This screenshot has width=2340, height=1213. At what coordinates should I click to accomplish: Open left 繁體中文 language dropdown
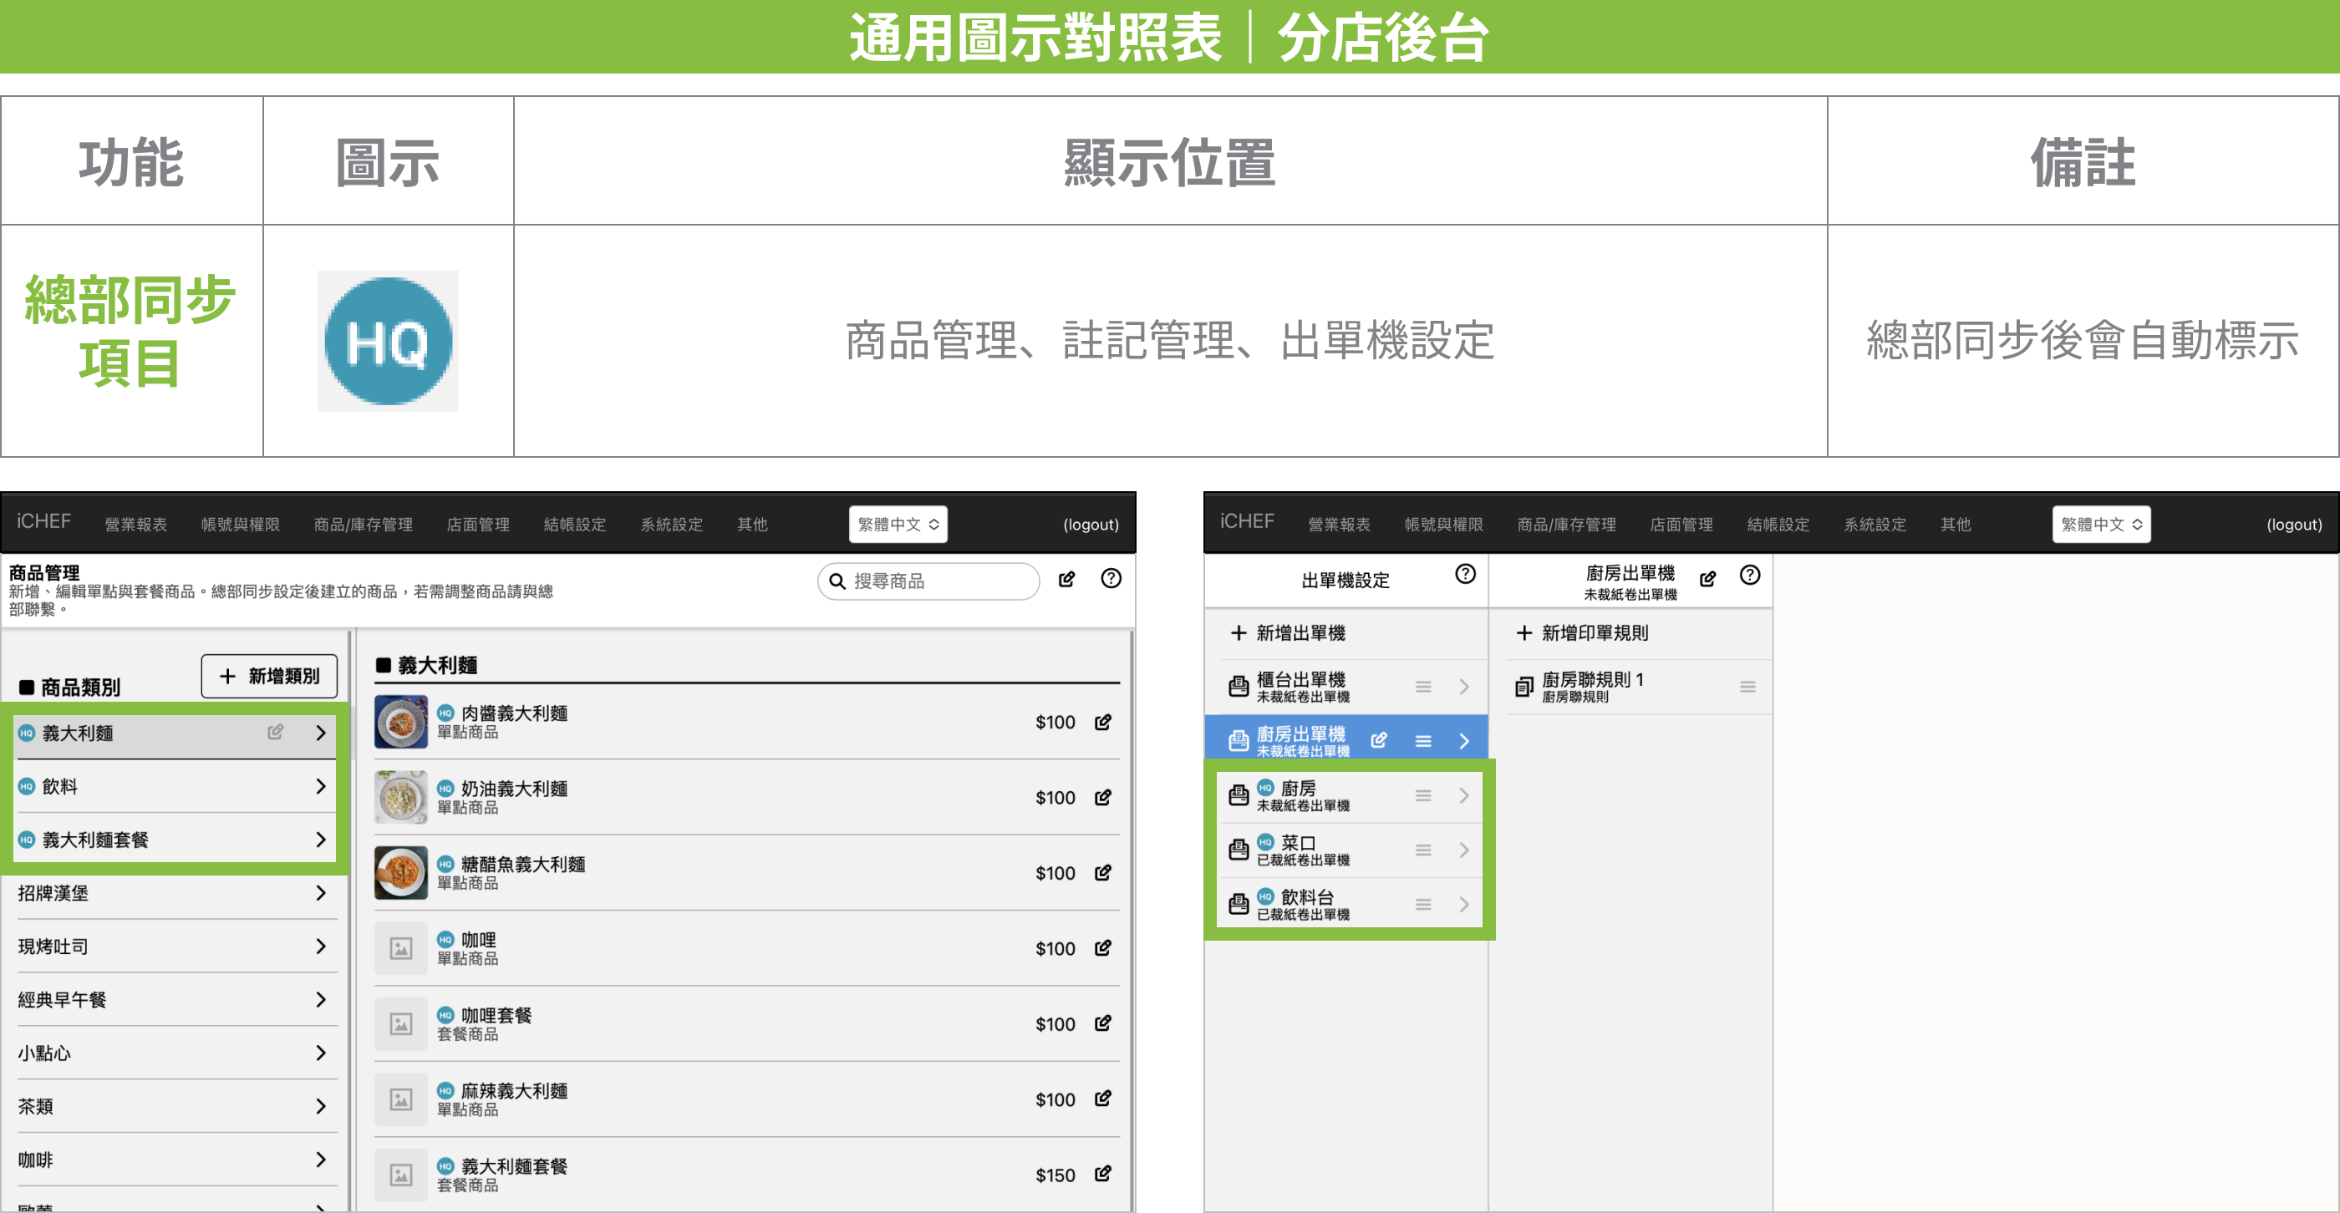898,524
